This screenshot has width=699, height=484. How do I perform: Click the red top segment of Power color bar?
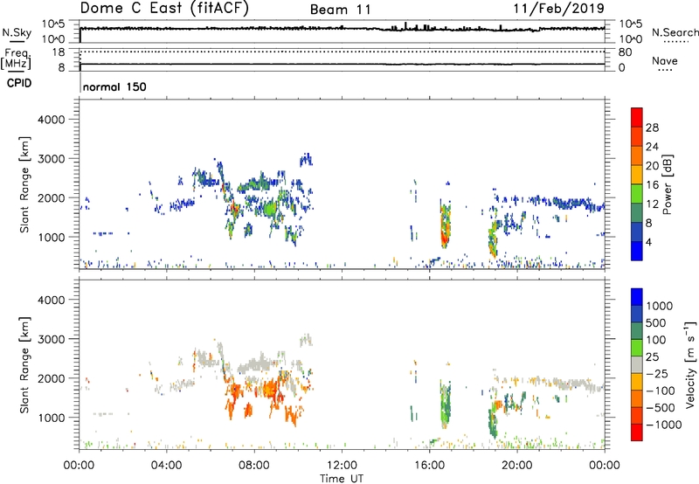click(637, 117)
